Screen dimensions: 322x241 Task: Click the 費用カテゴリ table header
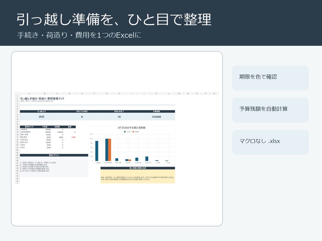pyautogui.click(x=29, y=127)
